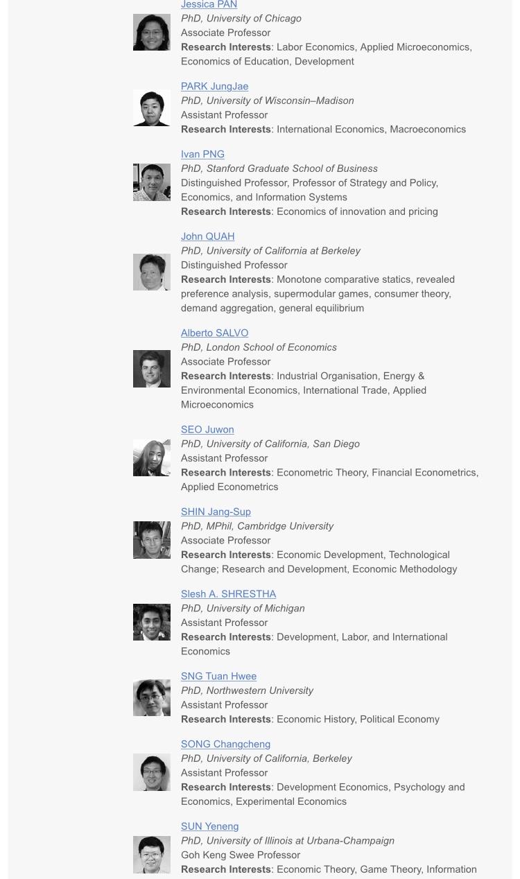Image resolution: width=520 pixels, height=879 pixels.
Task: Click SONG Changcheng's name link
Action: [225, 745]
